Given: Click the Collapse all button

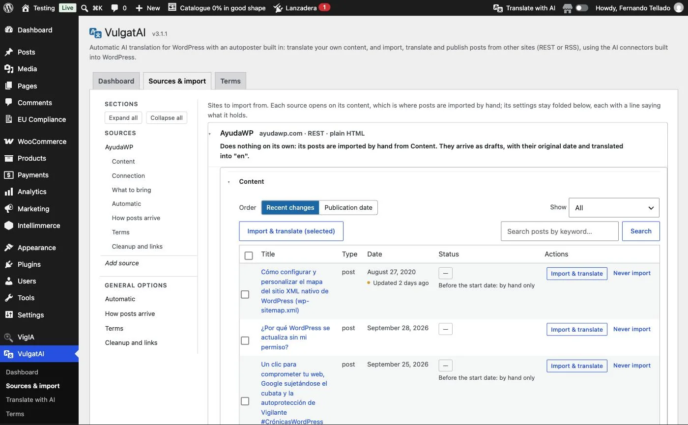Looking at the screenshot, I should click(167, 118).
